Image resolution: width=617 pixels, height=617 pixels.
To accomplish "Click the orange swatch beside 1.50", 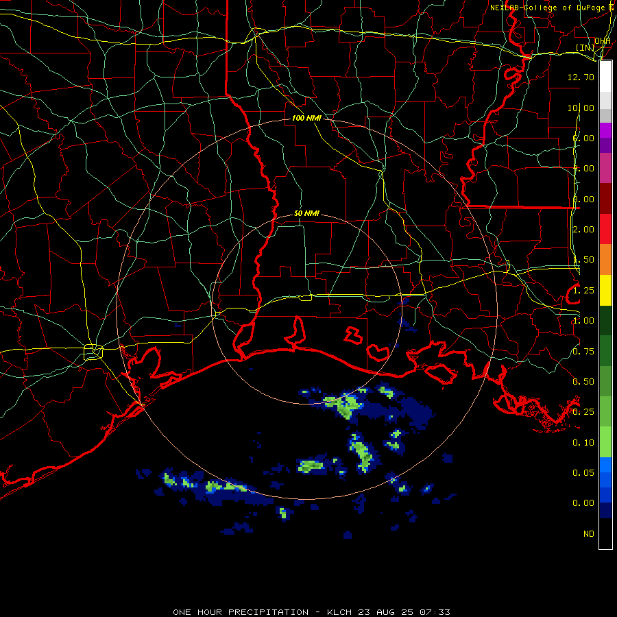I will (x=605, y=260).
